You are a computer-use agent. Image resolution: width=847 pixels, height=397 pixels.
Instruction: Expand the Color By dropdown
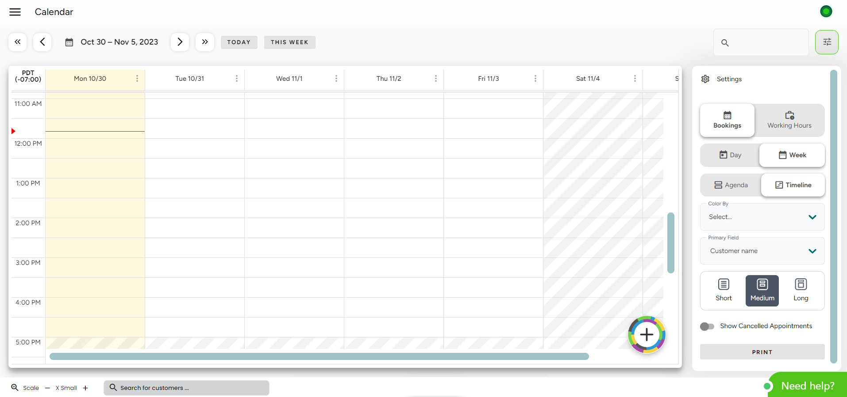click(762, 217)
